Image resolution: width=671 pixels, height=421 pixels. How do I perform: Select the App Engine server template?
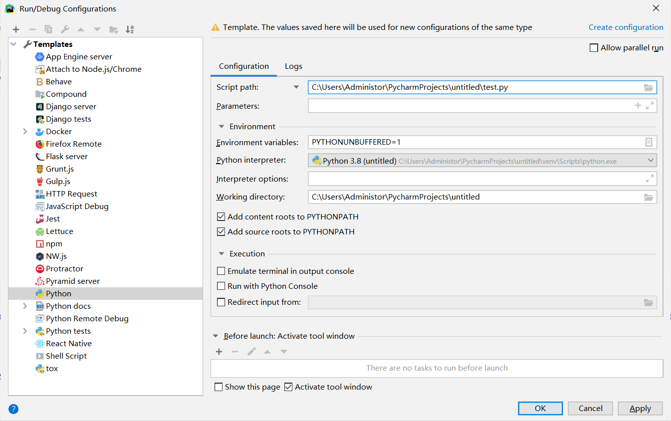pos(79,57)
